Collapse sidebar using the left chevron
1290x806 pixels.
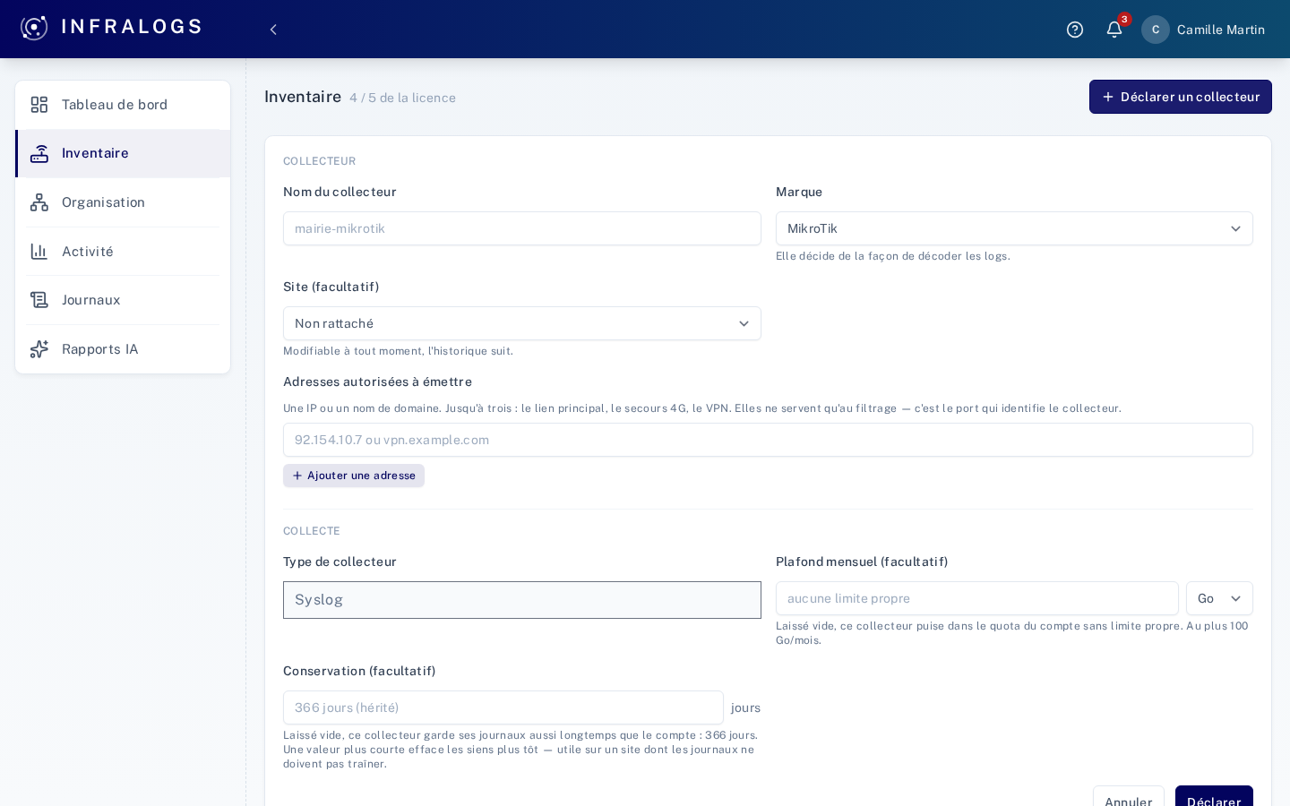pyautogui.click(x=273, y=30)
